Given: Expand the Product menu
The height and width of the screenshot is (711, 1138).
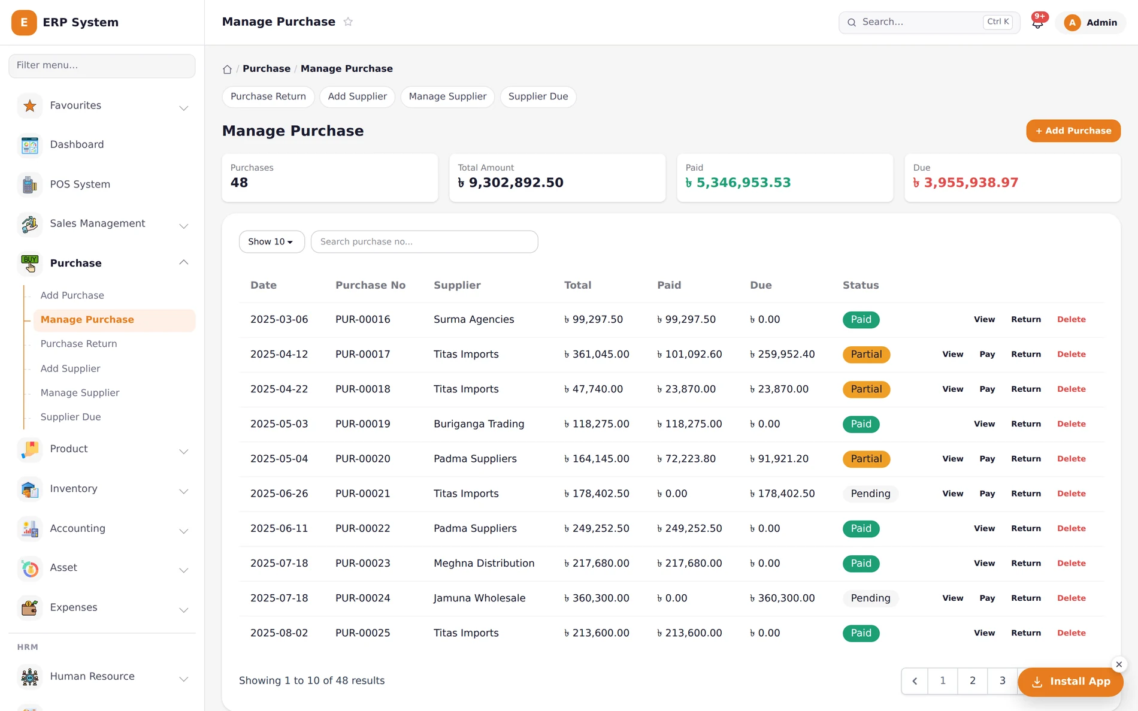Looking at the screenshot, I should [x=184, y=452].
